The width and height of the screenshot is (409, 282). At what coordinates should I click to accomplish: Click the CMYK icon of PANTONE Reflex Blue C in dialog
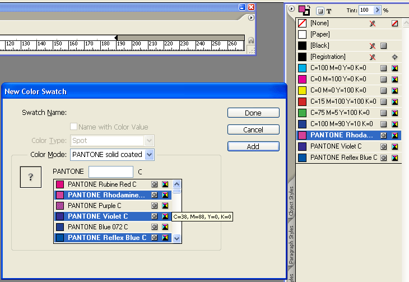point(165,238)
